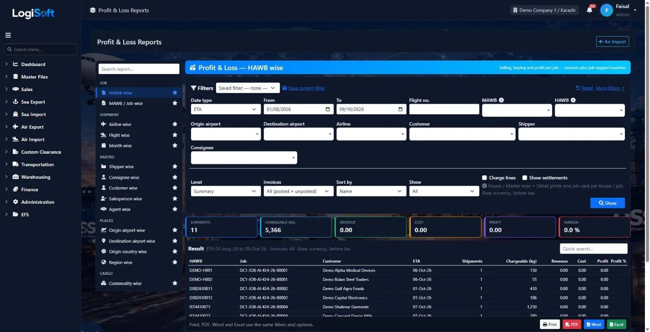Click the Search report input field

pos(139,69)
